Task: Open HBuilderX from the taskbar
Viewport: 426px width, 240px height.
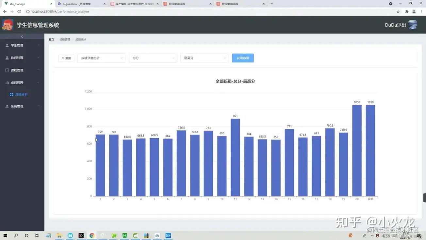Action: [124, 235]
